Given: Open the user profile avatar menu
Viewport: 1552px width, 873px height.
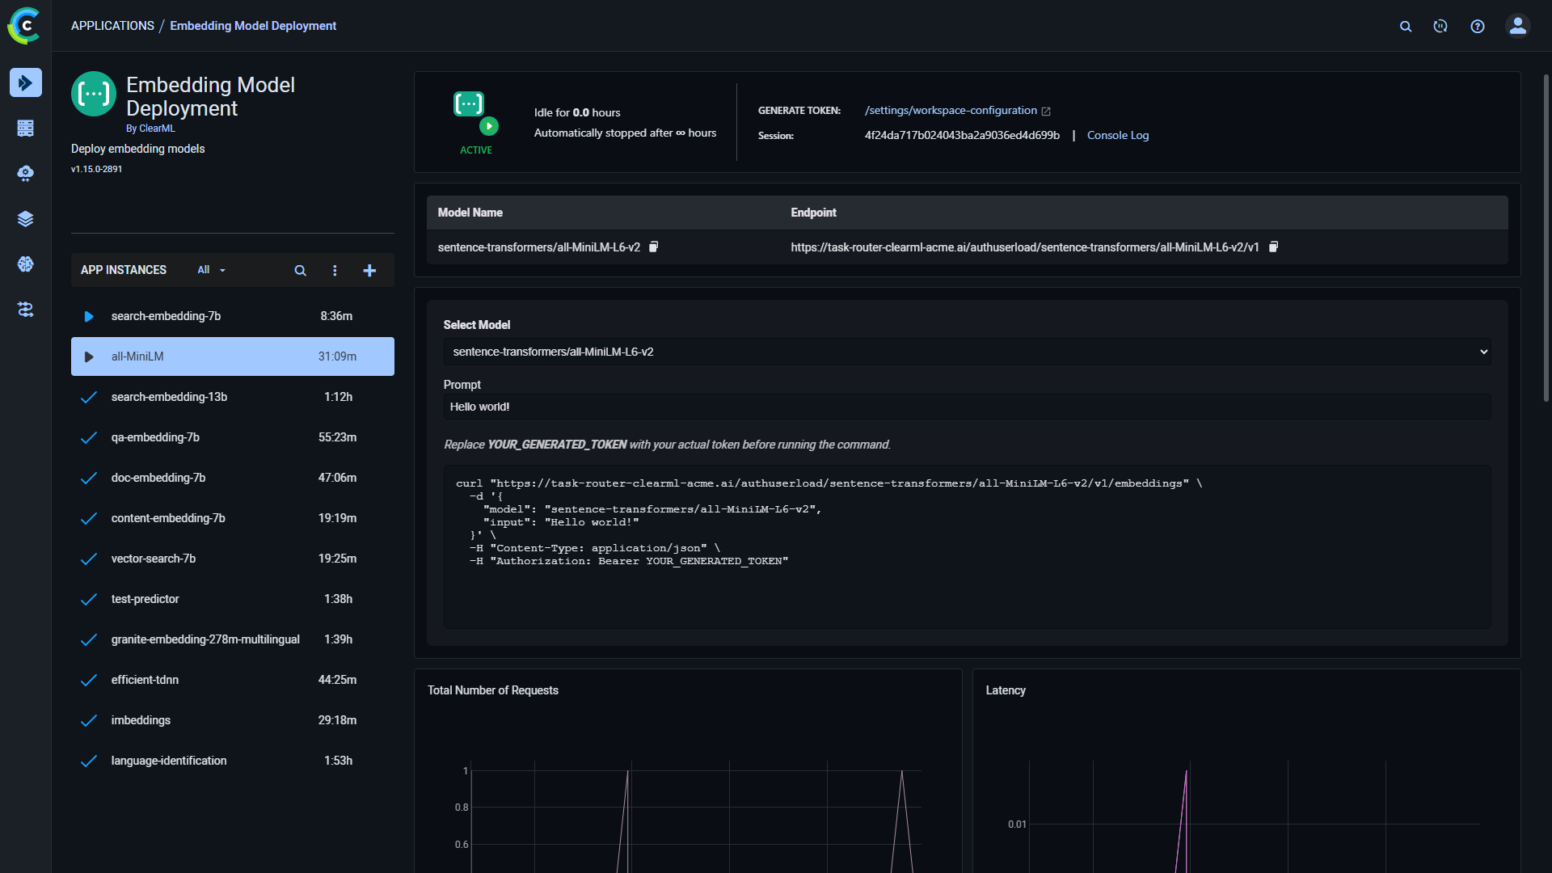Looking at the screenshot, I should pyautogui.click(x=1517, y=26).
